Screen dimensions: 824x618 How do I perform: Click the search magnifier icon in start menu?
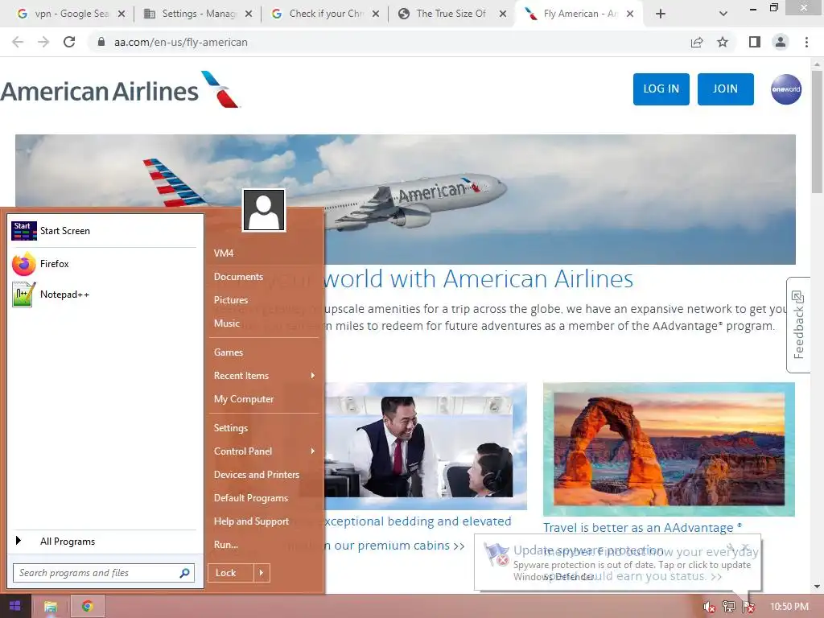(x=184, y=573)
